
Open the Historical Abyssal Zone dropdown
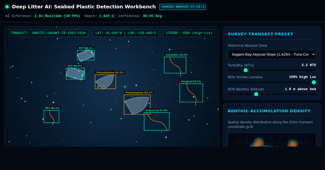(x=272, y=54)
